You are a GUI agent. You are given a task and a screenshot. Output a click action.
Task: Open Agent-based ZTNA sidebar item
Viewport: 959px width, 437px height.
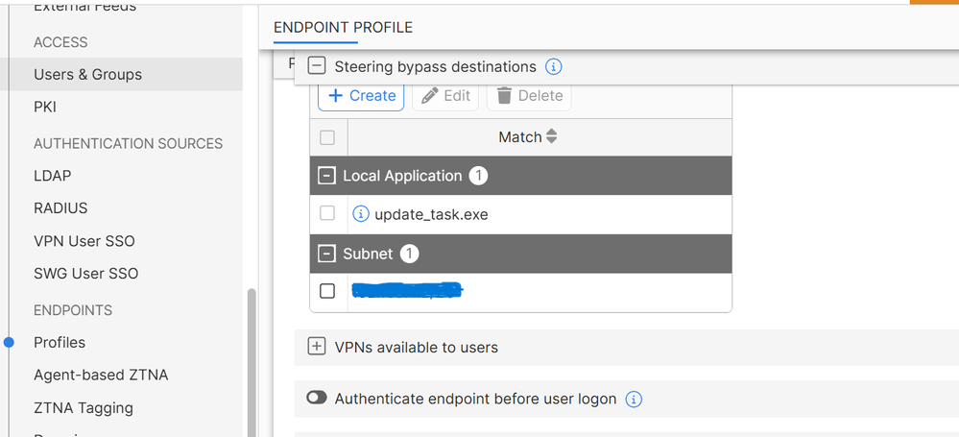(101, 375)
